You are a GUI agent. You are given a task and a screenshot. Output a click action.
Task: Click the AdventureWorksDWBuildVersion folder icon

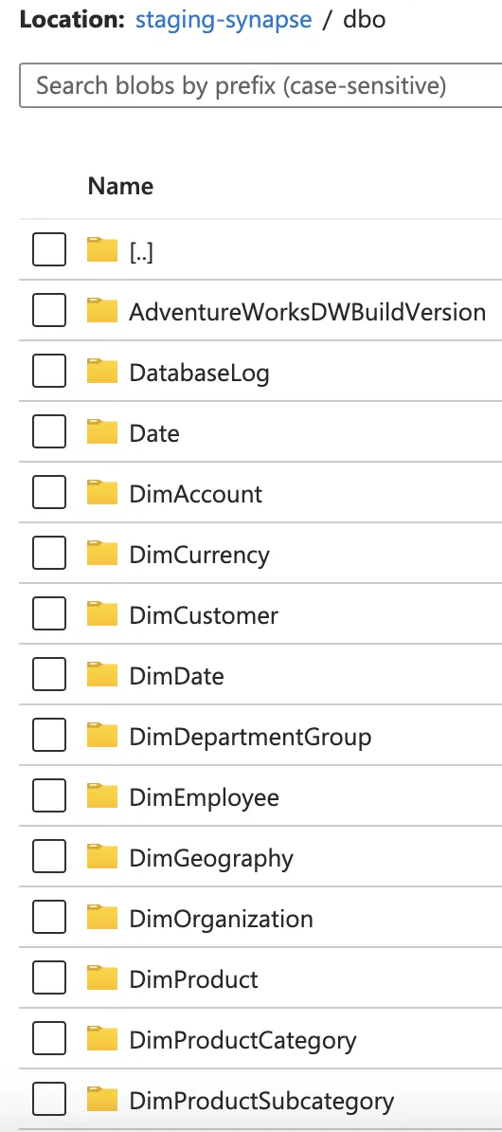(x=101, y=310)
